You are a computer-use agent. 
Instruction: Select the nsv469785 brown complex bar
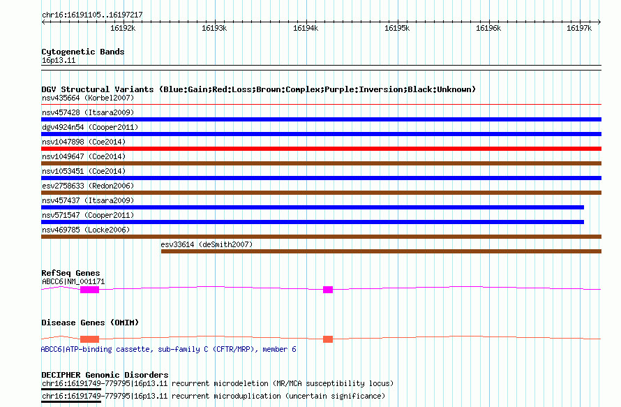click(321, 237)
